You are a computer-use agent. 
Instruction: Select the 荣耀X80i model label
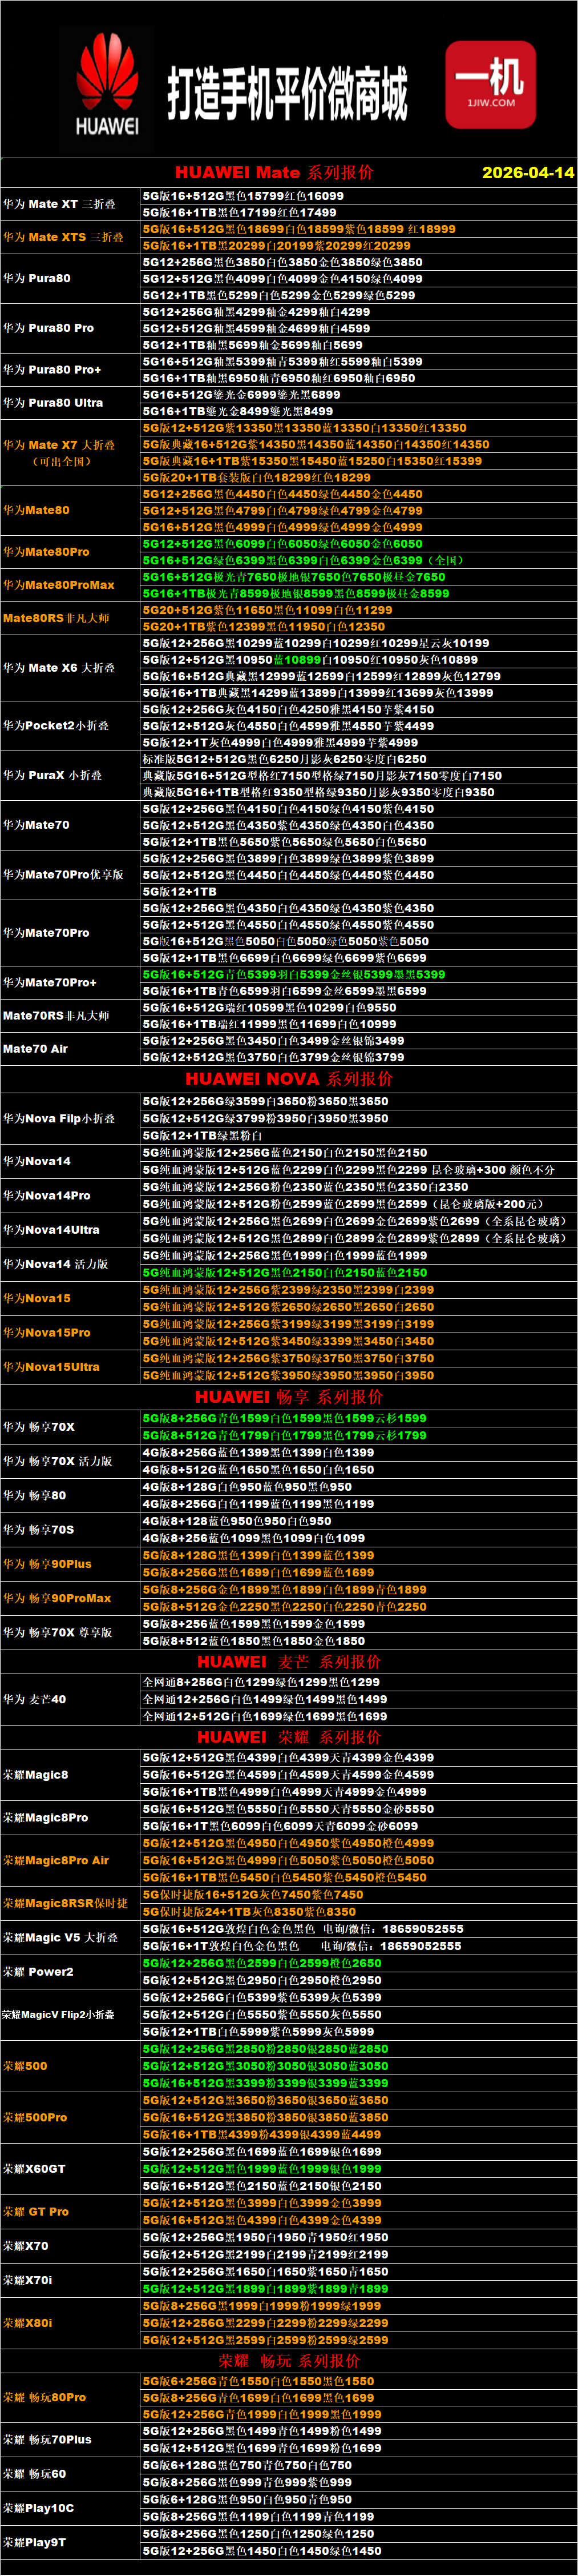[x=28, y=2323]
